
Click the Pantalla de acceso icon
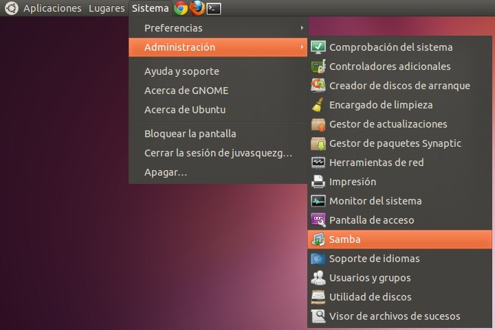[x=318, y=220]
